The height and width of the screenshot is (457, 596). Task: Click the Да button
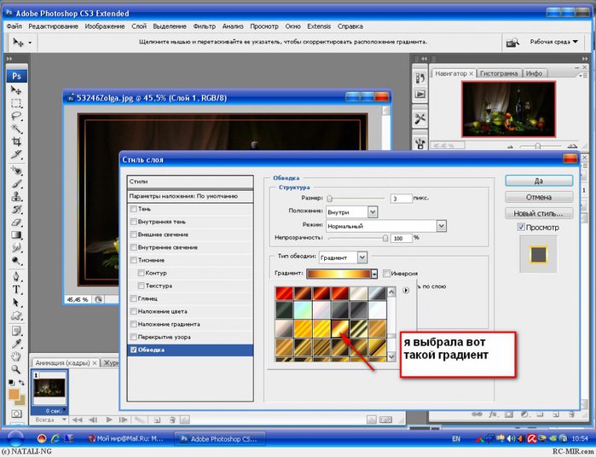537,180
